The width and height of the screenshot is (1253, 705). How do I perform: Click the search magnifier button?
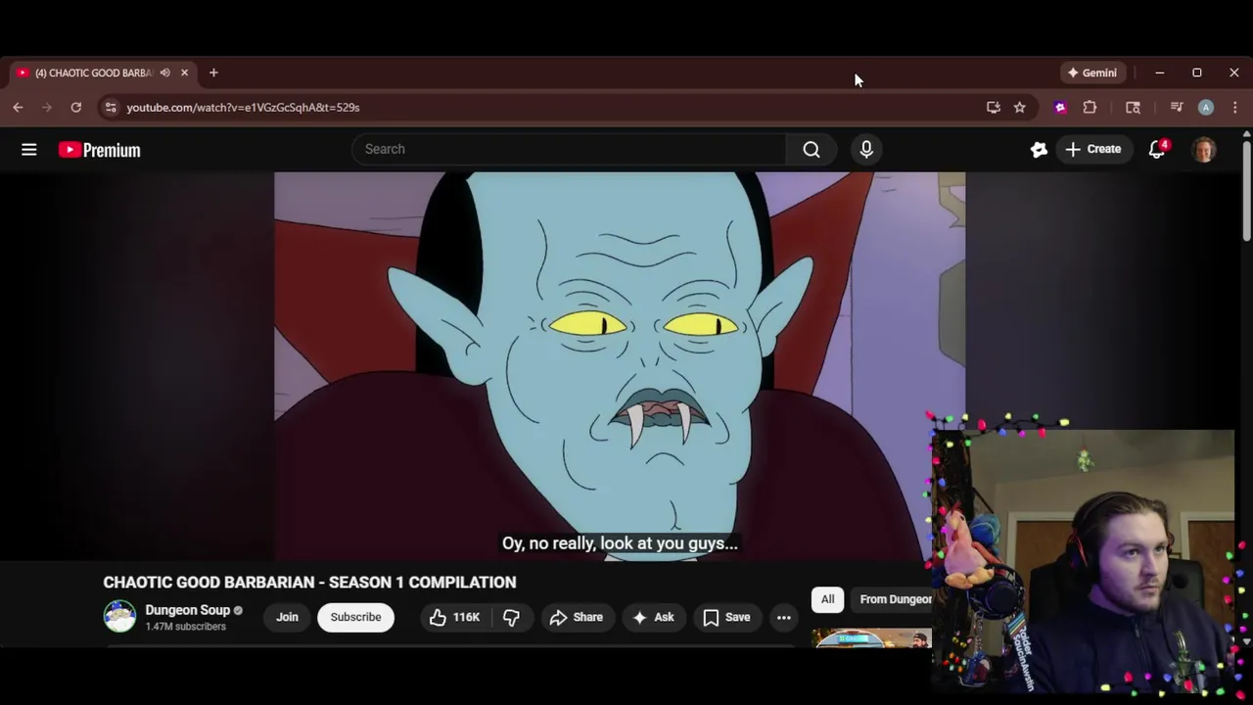click(812, 149)
